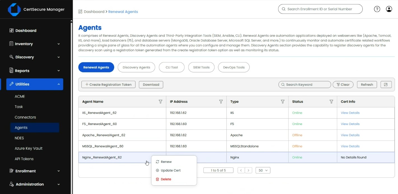Open Task in the sidebar

pyautogui.click(x=19, y=107)
